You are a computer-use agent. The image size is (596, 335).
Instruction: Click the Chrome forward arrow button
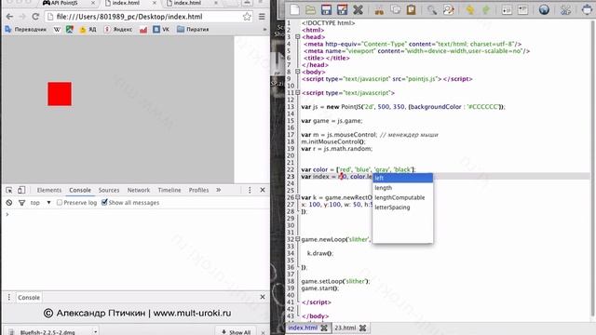22,17
